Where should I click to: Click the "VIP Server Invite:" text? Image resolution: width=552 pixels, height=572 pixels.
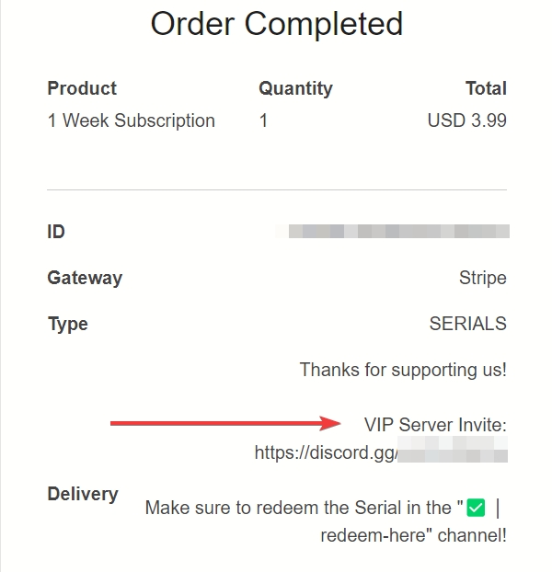click(435, 424)
